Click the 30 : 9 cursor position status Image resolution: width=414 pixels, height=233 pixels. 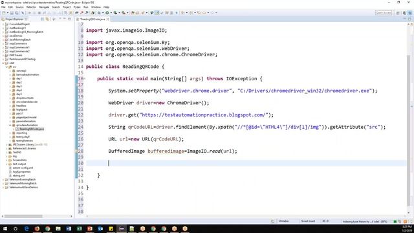(x=325, y=221)
